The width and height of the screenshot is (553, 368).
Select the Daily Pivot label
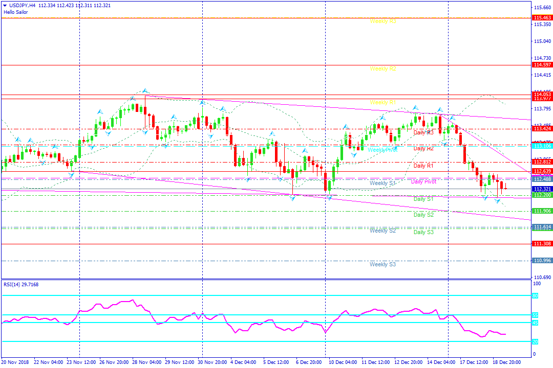423,182
